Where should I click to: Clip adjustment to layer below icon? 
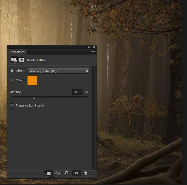(x=48, y=173)
